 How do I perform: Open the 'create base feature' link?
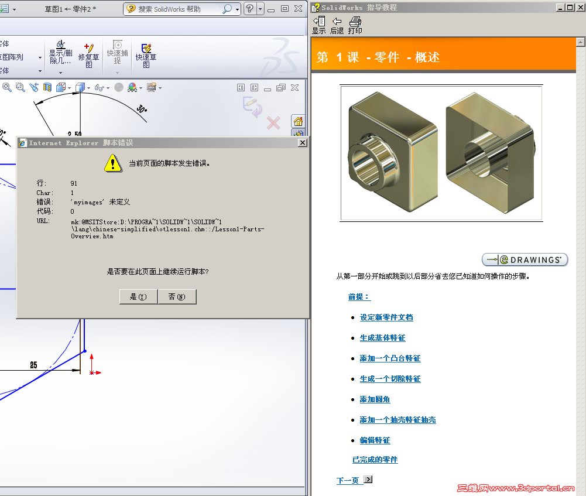[382, 338]
